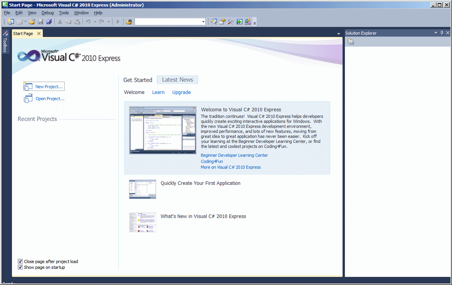Viewport: 452px width, 285px height.
Task: Click the Open File folder toolbar icon
Action: (32, 22)
